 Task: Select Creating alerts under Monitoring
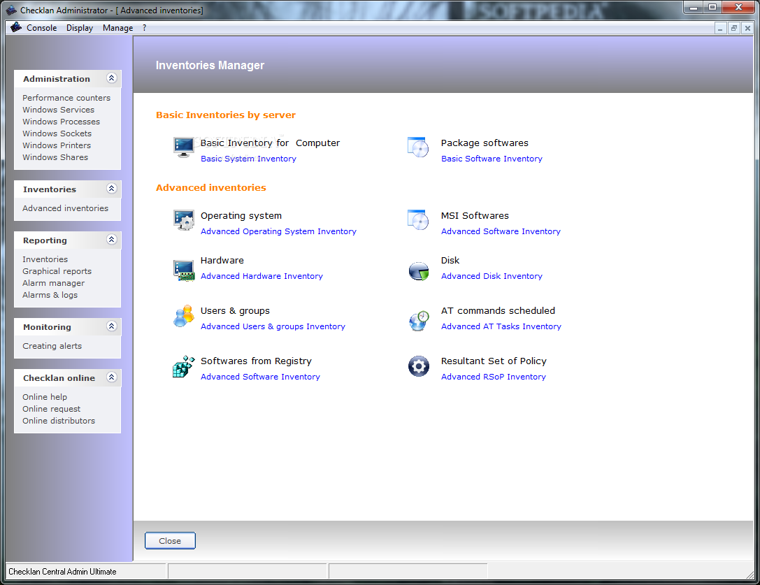(x=52, y=345)
